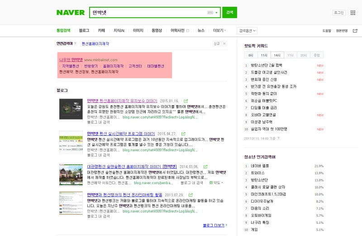Open search history dropdown arrow

[216, 13]
